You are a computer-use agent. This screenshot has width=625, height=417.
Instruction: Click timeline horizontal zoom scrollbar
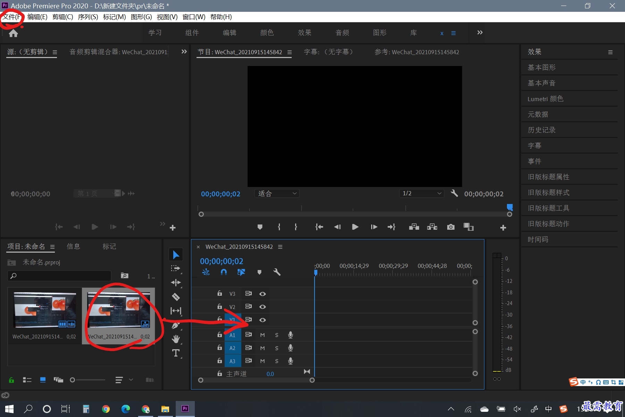[x=256, y=380]
